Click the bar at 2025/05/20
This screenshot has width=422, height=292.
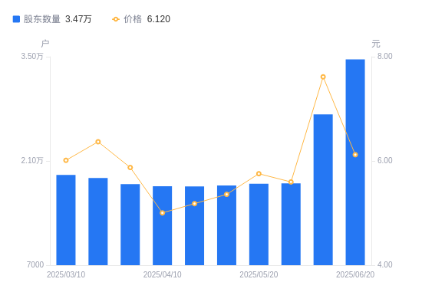[x=259, y=225]
